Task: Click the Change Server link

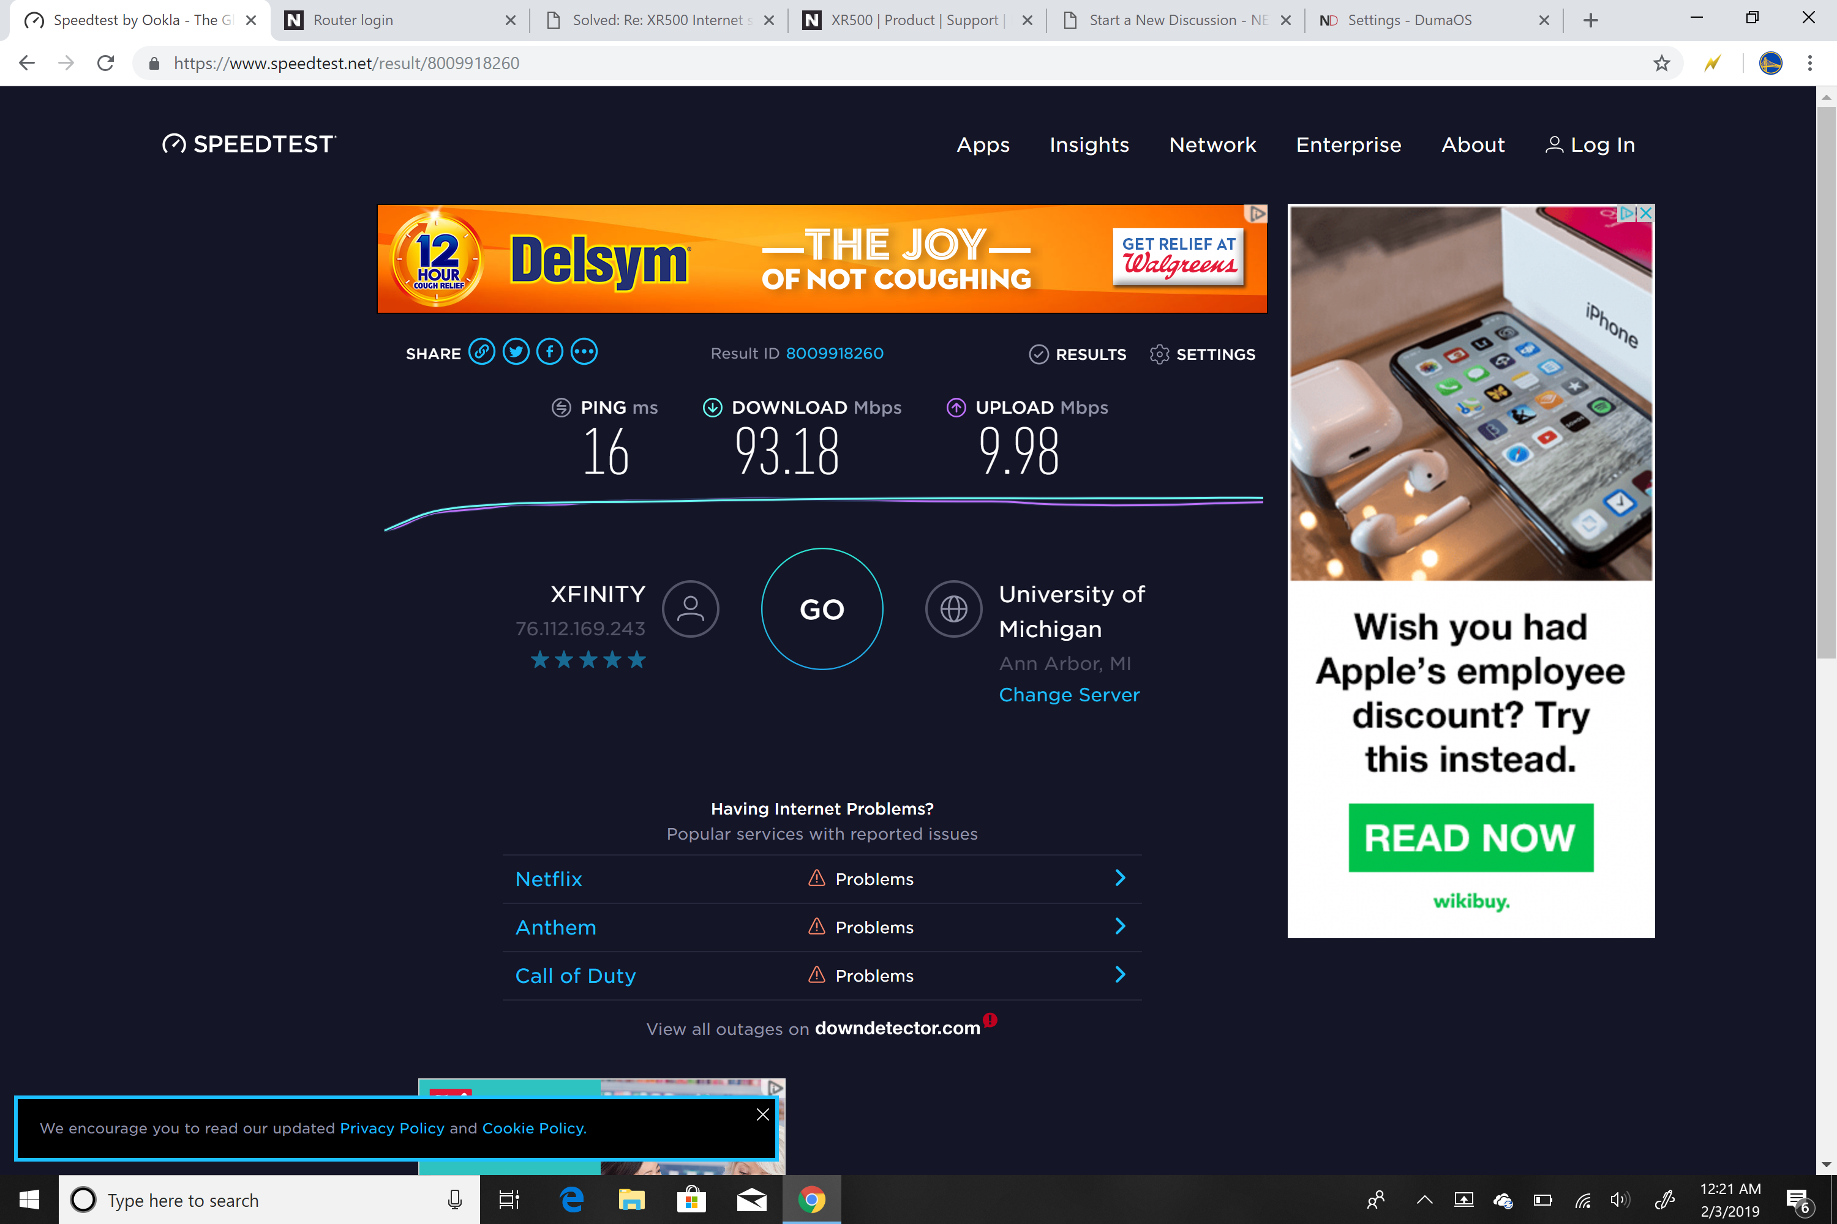Action: 1069,695
